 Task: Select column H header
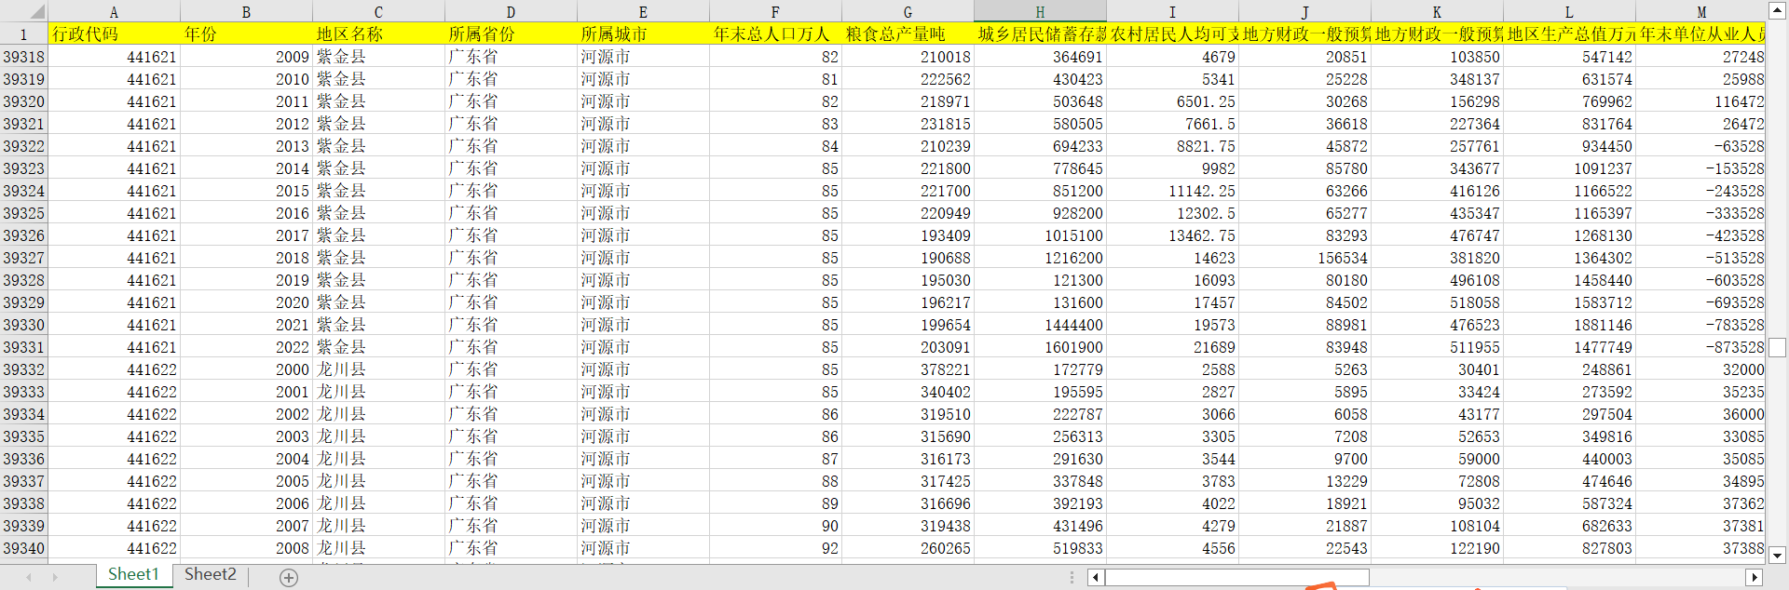[1040, 11]
